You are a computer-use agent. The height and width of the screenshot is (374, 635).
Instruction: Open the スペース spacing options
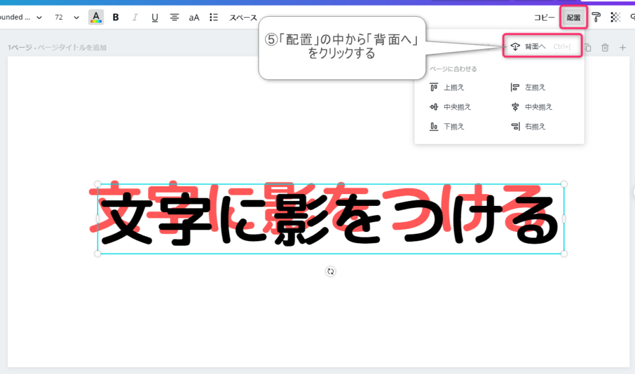point(243,18)
